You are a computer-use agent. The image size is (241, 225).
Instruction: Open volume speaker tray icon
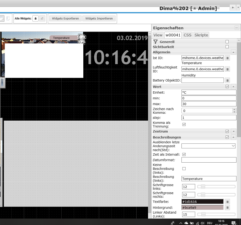coord(202,223)
